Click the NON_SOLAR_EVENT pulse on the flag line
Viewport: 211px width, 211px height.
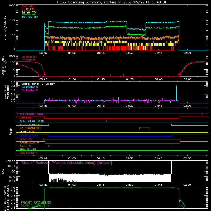tap(106, 121)
